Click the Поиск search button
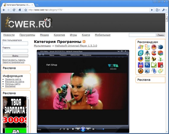Image resolution: width=169 pixels, height=134 pixels. (x=161, y=35)
